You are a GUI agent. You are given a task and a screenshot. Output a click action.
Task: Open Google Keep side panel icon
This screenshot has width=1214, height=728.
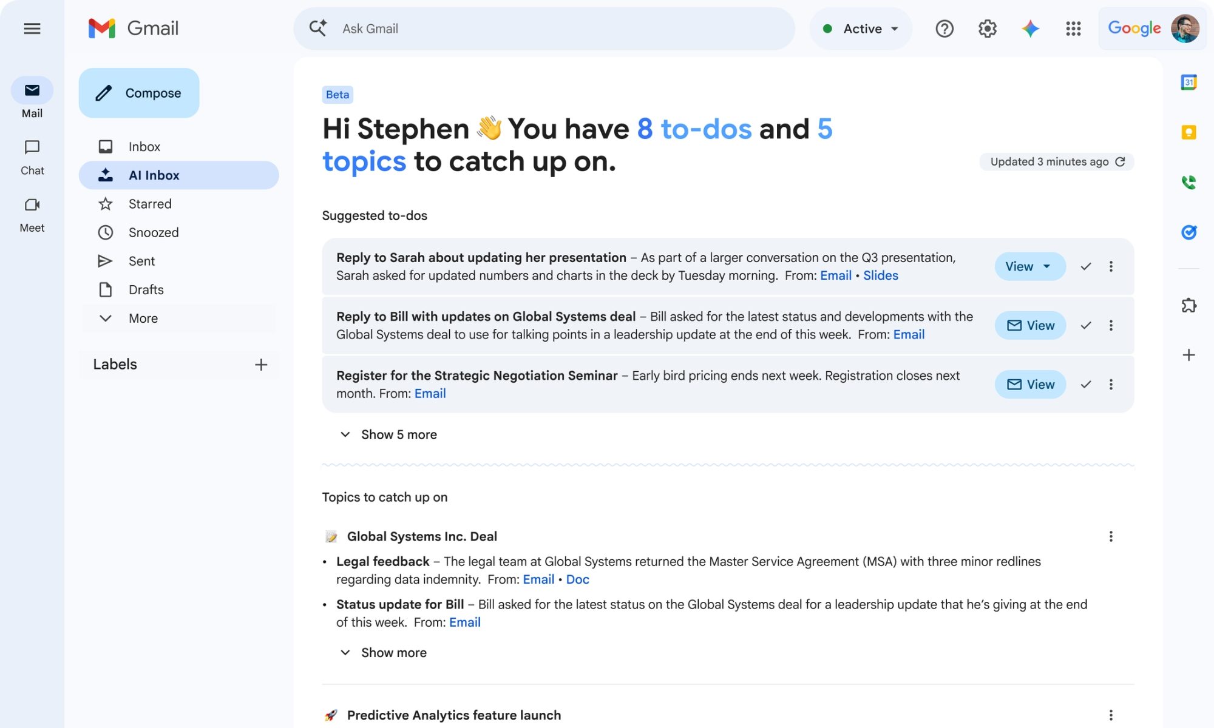click(1189, 132)
